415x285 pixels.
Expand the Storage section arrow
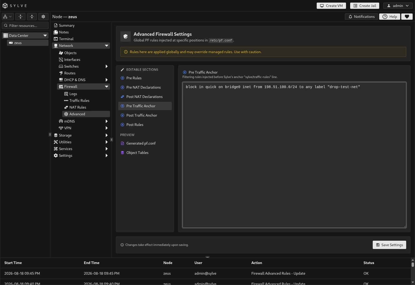coord(106,135)
